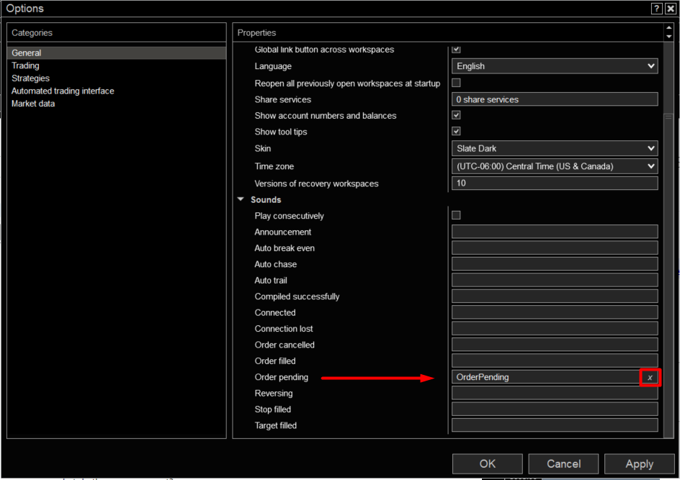Click the Properties scroll up arrow

[x=668, y=28]
